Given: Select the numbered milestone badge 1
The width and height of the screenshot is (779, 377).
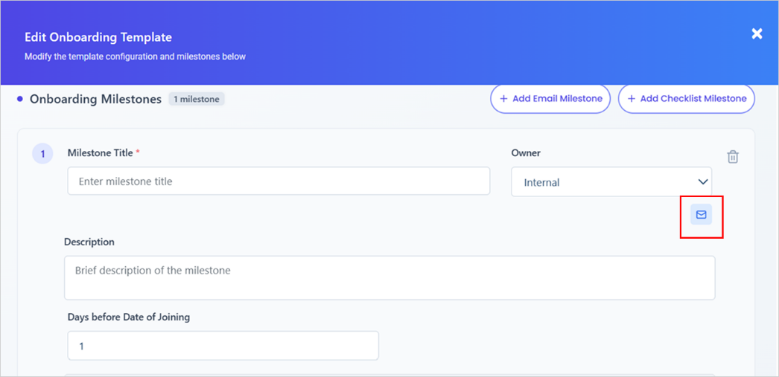Looking at the screenshot, I should 42,154.
